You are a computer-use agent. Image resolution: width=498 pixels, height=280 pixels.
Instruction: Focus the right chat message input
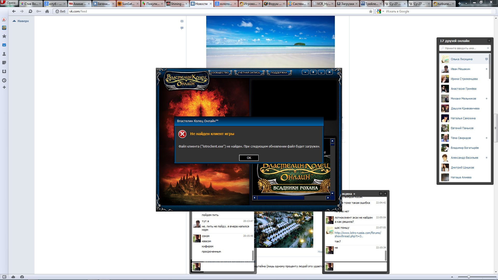pos(360,267)
